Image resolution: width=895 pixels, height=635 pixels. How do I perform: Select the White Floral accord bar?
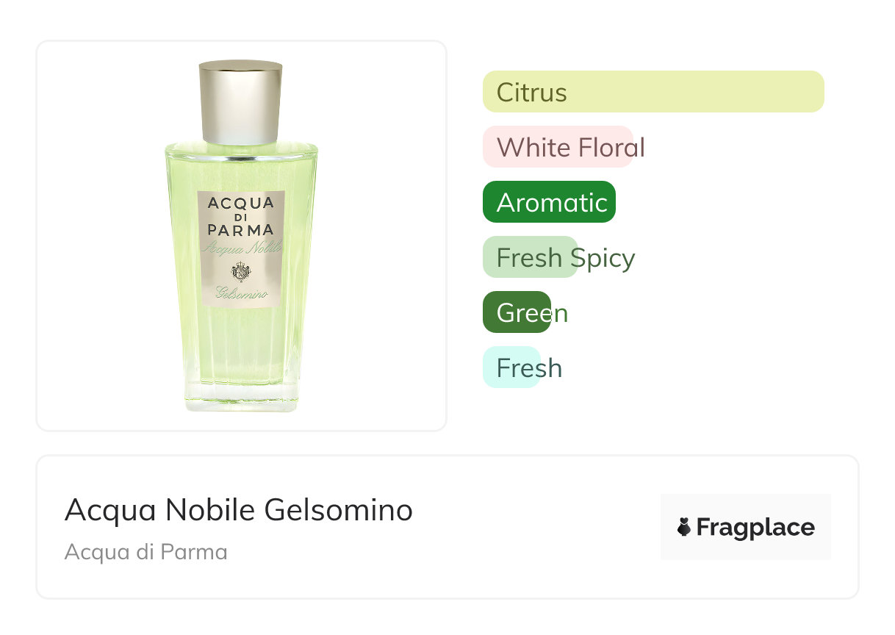[558, 147]
